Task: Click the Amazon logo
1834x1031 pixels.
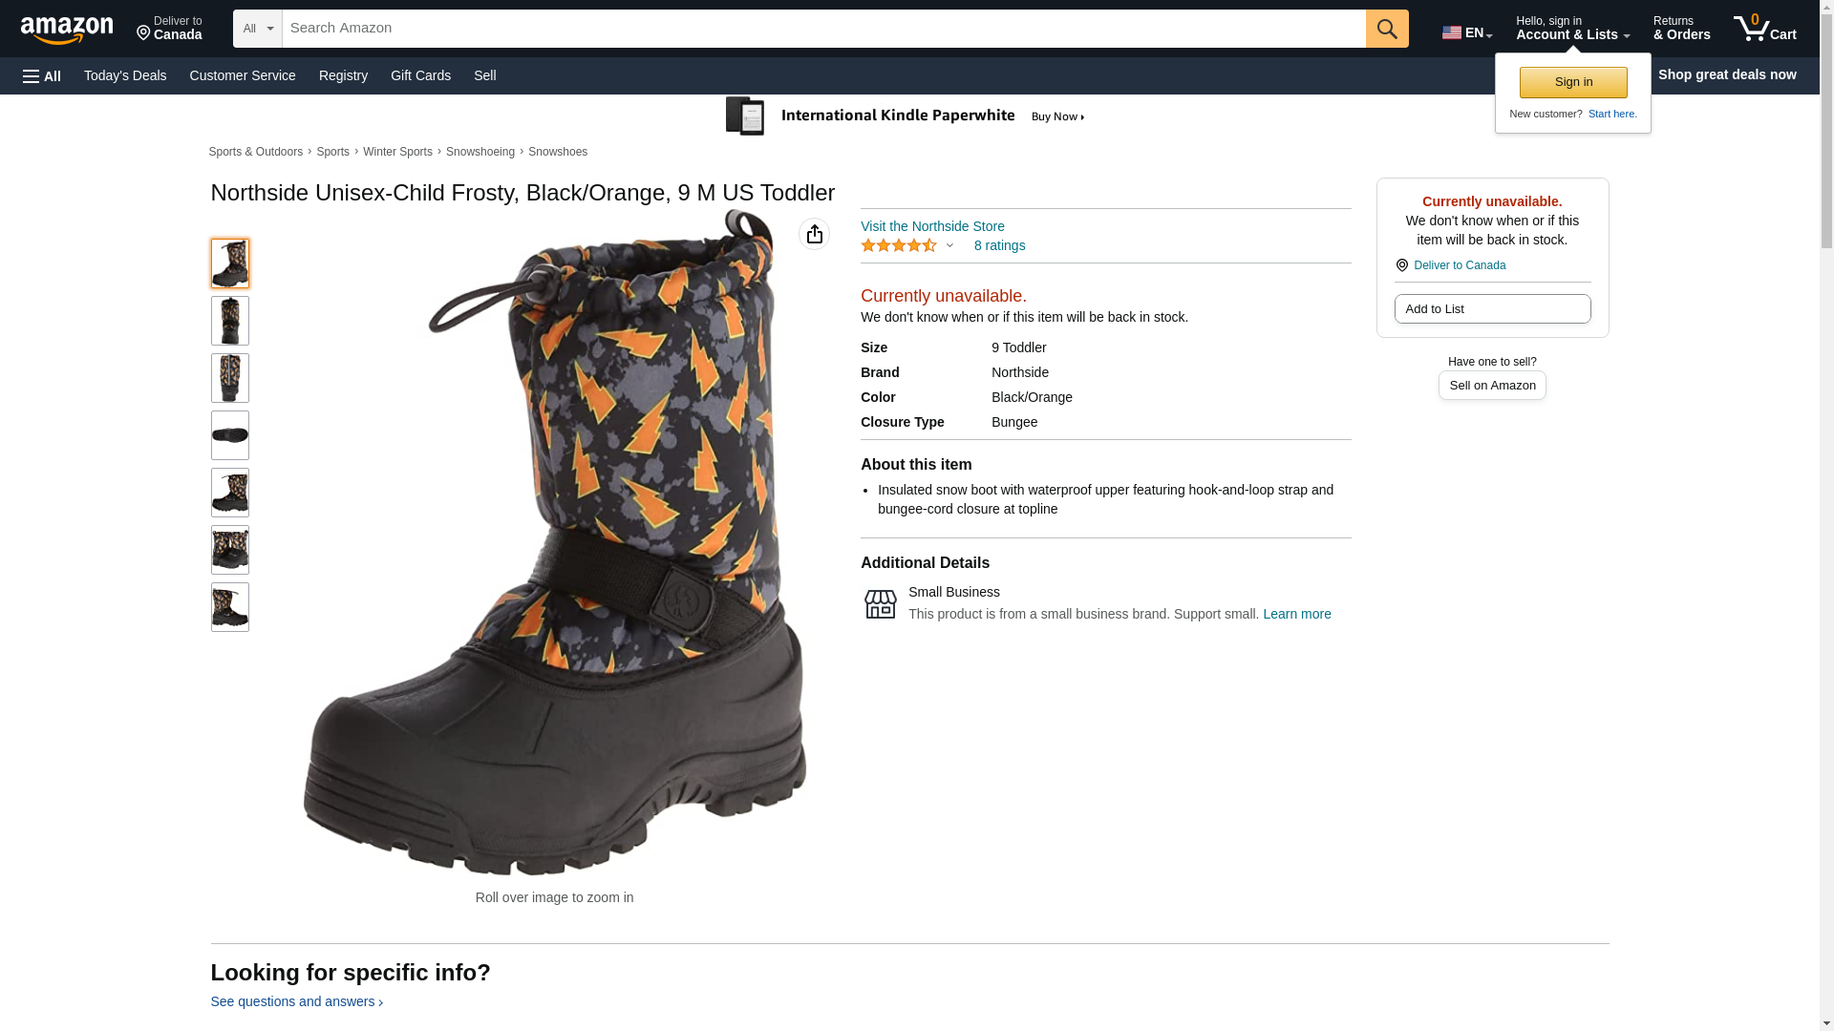Action: (x=67, y=30)
